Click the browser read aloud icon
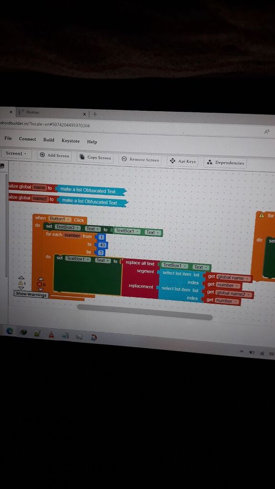The image size is (275, 489). (267, 132)
